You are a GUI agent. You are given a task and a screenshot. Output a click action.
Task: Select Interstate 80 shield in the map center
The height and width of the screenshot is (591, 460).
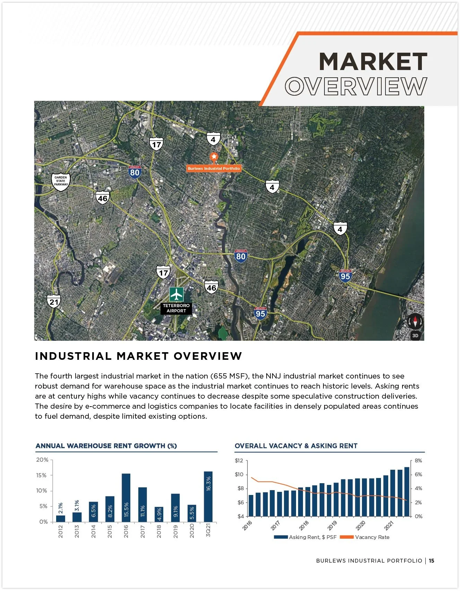tap(241, 256)
